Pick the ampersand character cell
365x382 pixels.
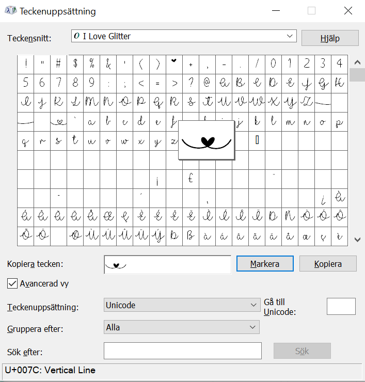click(108, 63)
